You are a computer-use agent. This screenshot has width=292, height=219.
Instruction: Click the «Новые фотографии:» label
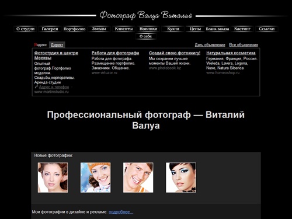coord(54,155)
